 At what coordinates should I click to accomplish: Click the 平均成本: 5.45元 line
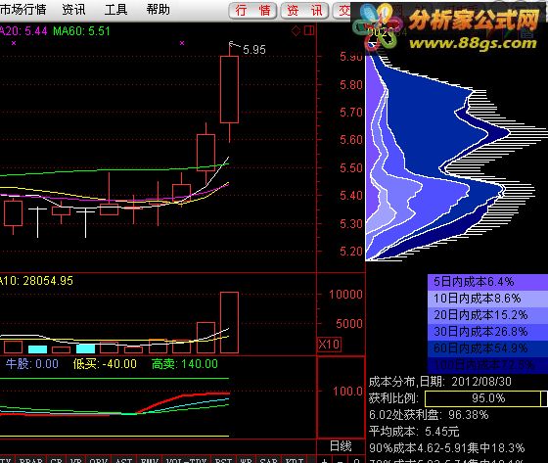point(414,432)
